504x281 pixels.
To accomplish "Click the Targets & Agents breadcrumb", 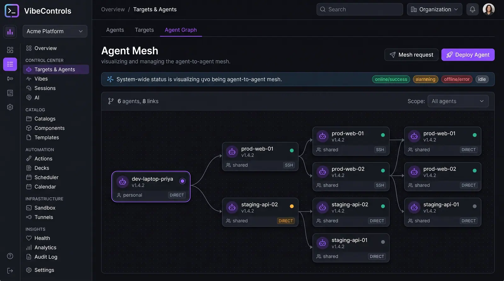I will [x=155, y=9].
